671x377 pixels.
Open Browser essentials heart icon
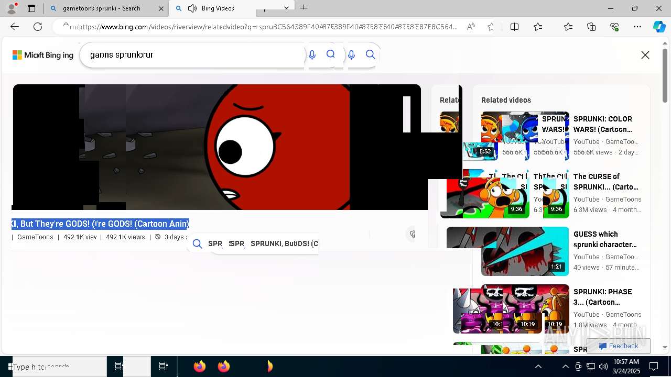pos(614,27)
